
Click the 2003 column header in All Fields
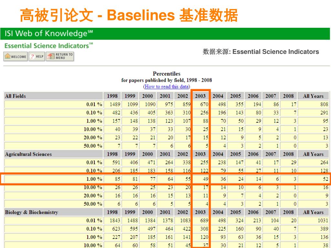click(200, 96)
